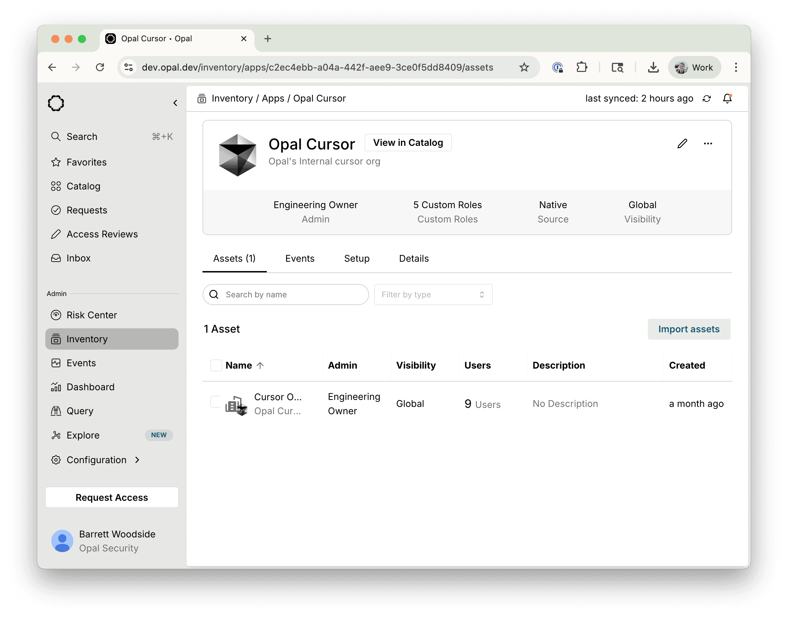
Task: Go to Explore in the sidebar
Action: [83, 435]
